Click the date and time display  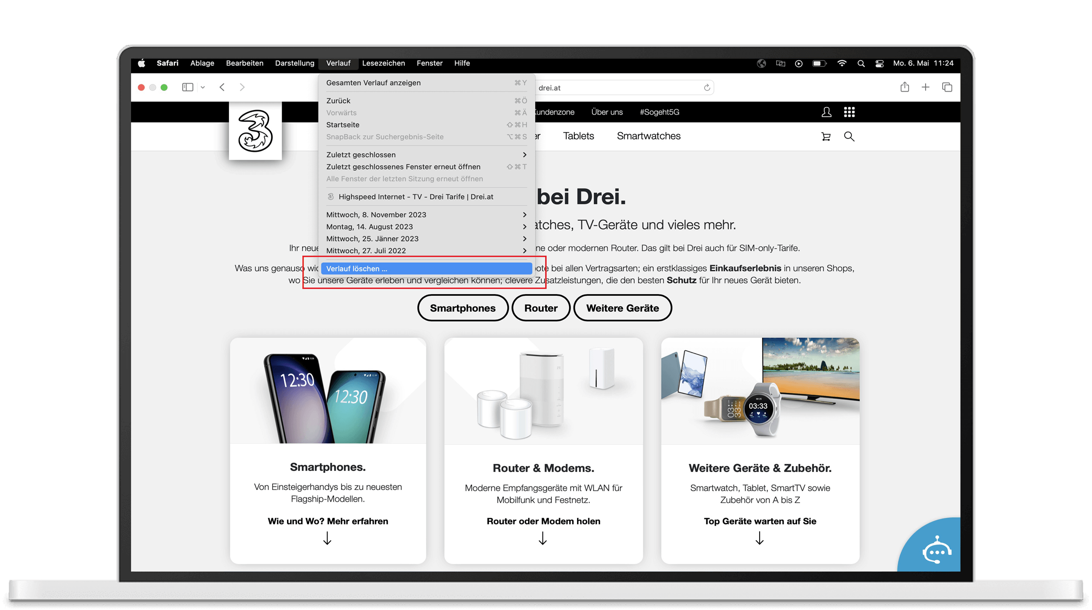coord(923,63)
